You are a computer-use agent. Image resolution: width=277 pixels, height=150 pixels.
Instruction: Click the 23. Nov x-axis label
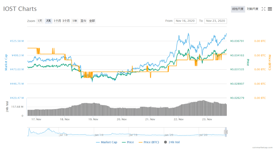click(207, 119)
